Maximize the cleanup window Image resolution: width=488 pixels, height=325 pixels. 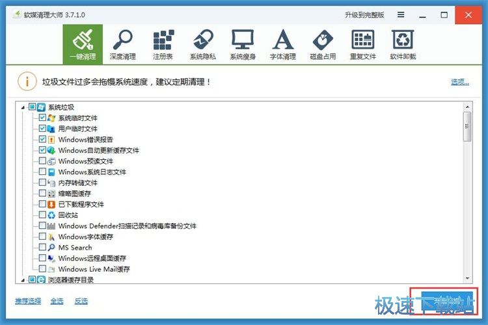pos(444,14)
